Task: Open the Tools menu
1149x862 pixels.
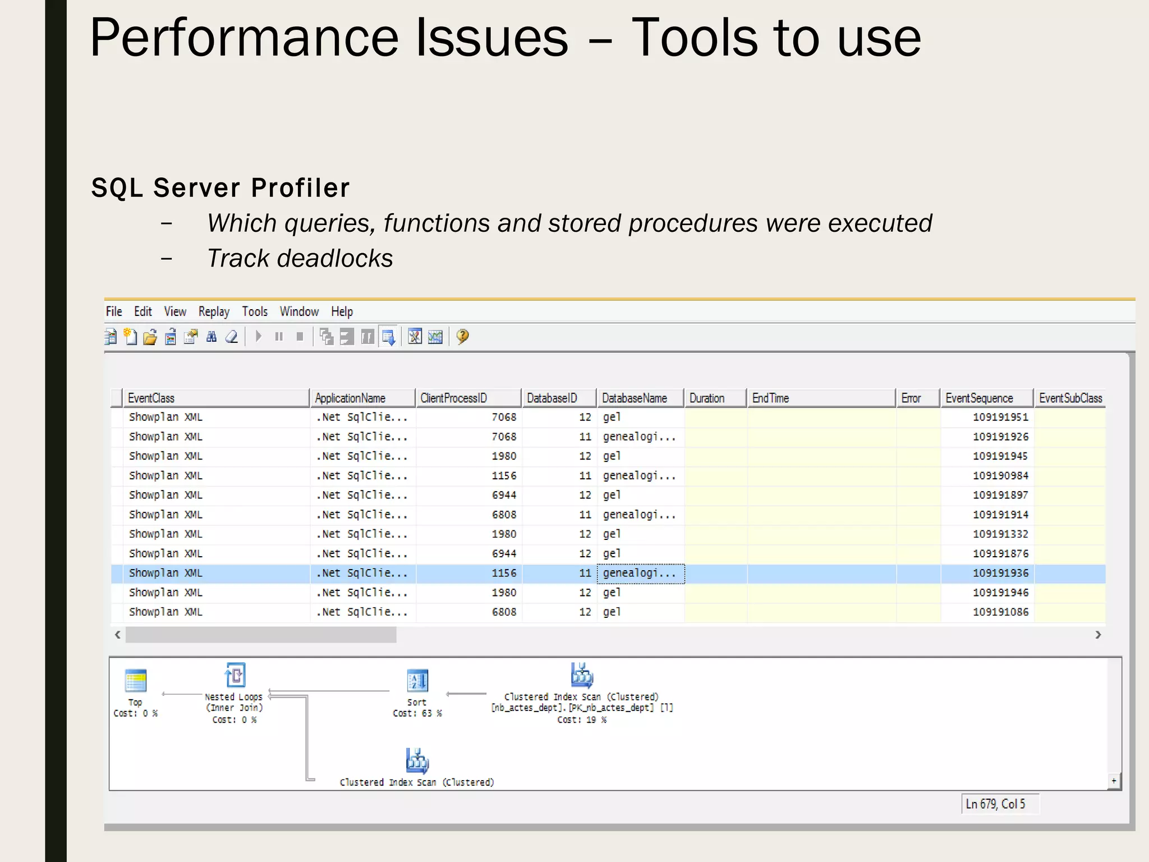Action: [254, 311]
